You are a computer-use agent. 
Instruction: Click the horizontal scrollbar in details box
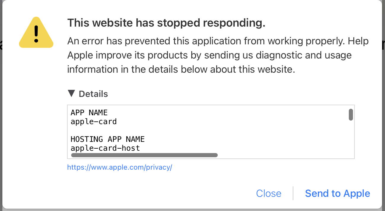pos(144,155)
